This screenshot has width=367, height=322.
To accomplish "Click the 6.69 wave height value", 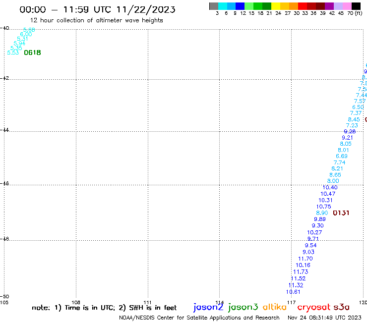I will coord(342,156).
